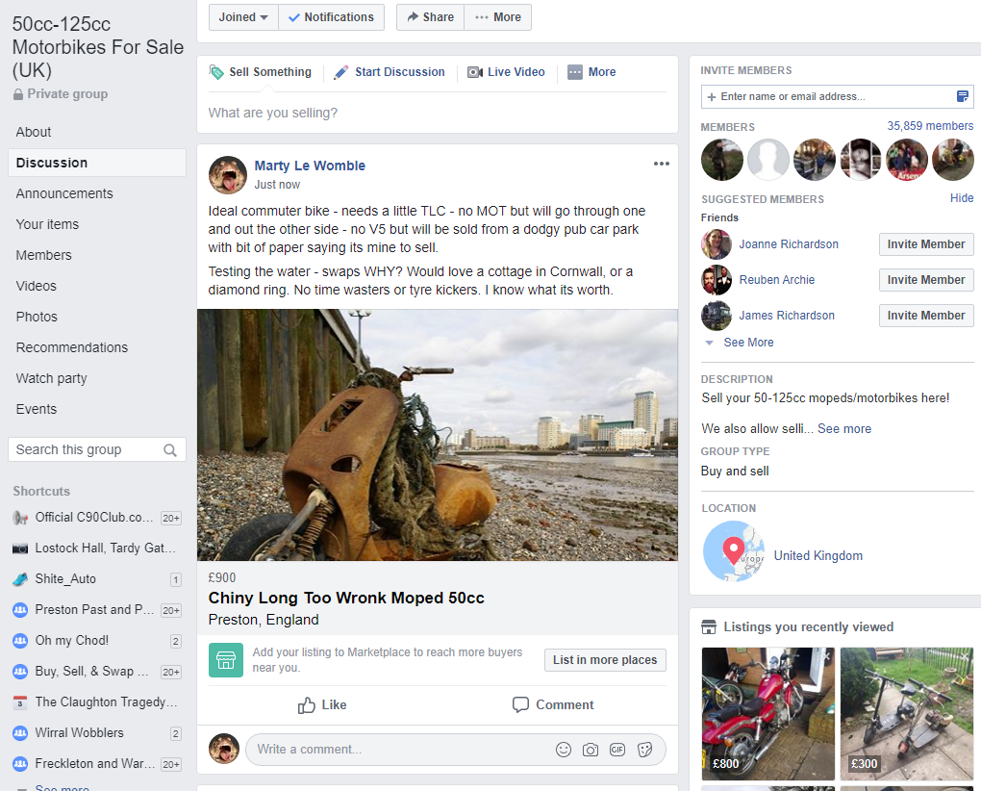Open the Discussion section

(97, 163)
